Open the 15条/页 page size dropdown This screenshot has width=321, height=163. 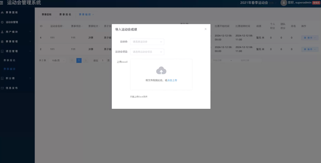(x=57, y=60)
